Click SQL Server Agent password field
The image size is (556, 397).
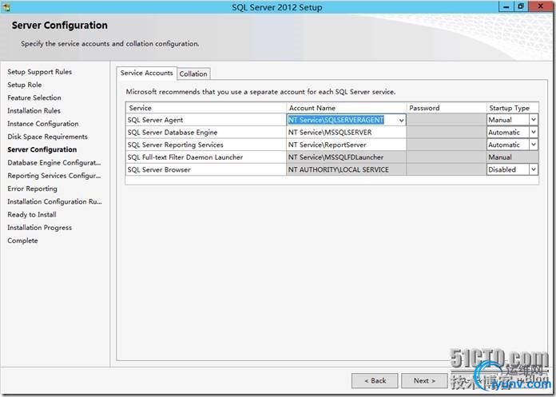coord(447,120)
